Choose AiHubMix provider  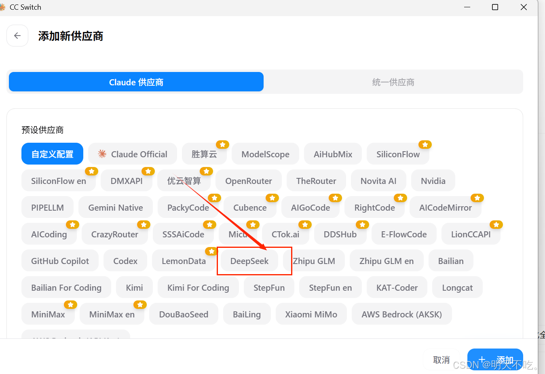(333, 154)
